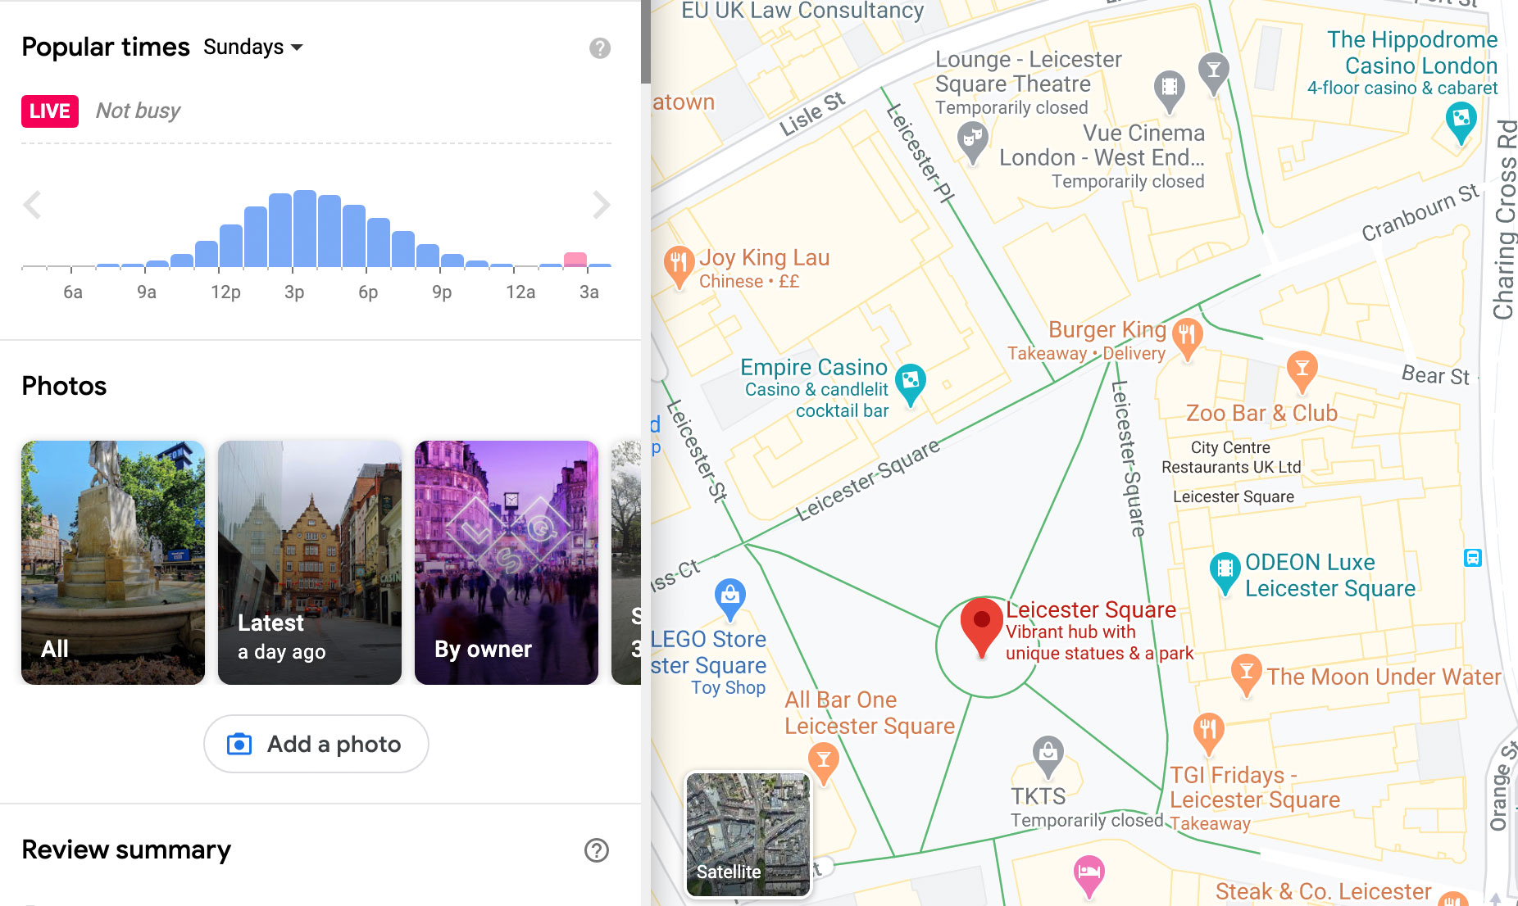Switch to Satellite map view
This screenshot has width=1518, height=906.
click(748, 835)
